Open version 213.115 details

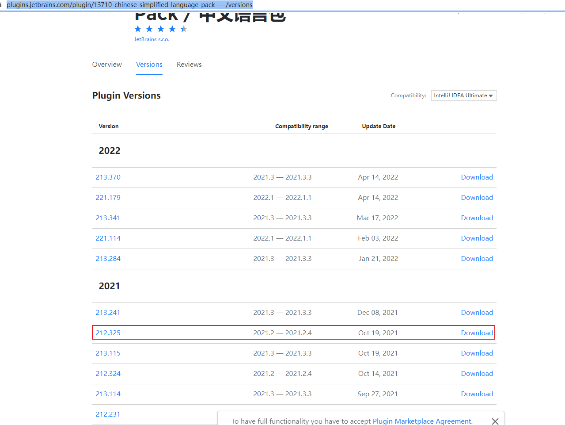[x=108, y=353]
